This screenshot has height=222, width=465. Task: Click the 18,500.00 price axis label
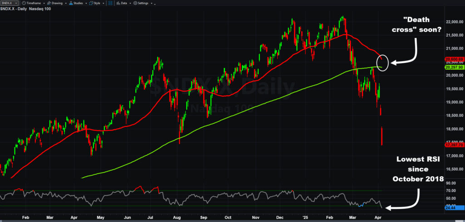click(455, 116)
